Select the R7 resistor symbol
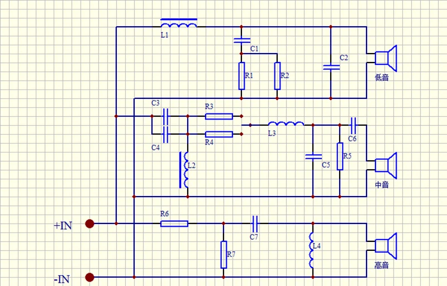447x286 pixels. click(224, 255)
